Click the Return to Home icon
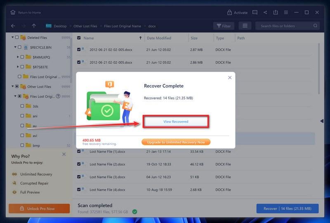 13,12
